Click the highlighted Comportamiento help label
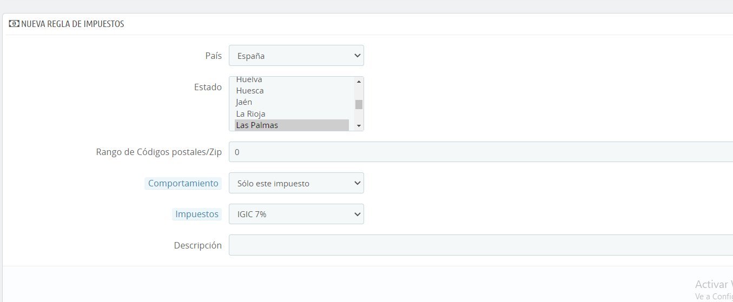The height and width of the screenshot is (302, 733). pyautogui.click(x=183, y=183)
